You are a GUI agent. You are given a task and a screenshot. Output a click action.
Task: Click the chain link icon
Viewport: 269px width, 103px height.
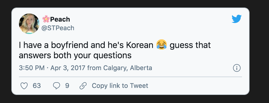coord(83,86)
